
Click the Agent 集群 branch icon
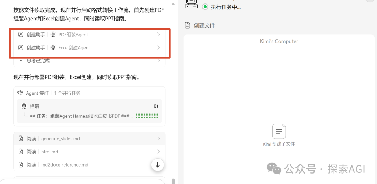pyautogui.click(x=20, y=93)
